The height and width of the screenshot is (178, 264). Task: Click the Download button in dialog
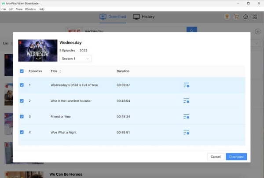[236, 156]
